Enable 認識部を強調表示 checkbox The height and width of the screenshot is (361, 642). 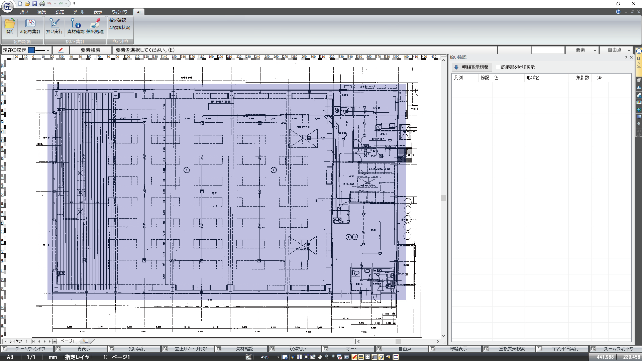click(x=498, y=67)
